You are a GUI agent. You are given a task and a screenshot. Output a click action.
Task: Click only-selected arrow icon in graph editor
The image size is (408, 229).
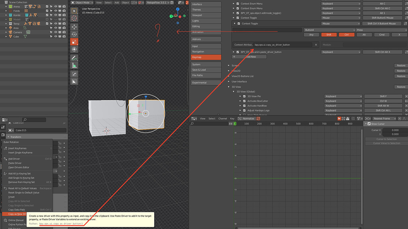tap(339, 119)
